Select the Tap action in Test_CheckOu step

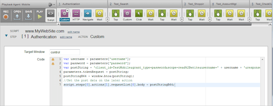point(257,14)
